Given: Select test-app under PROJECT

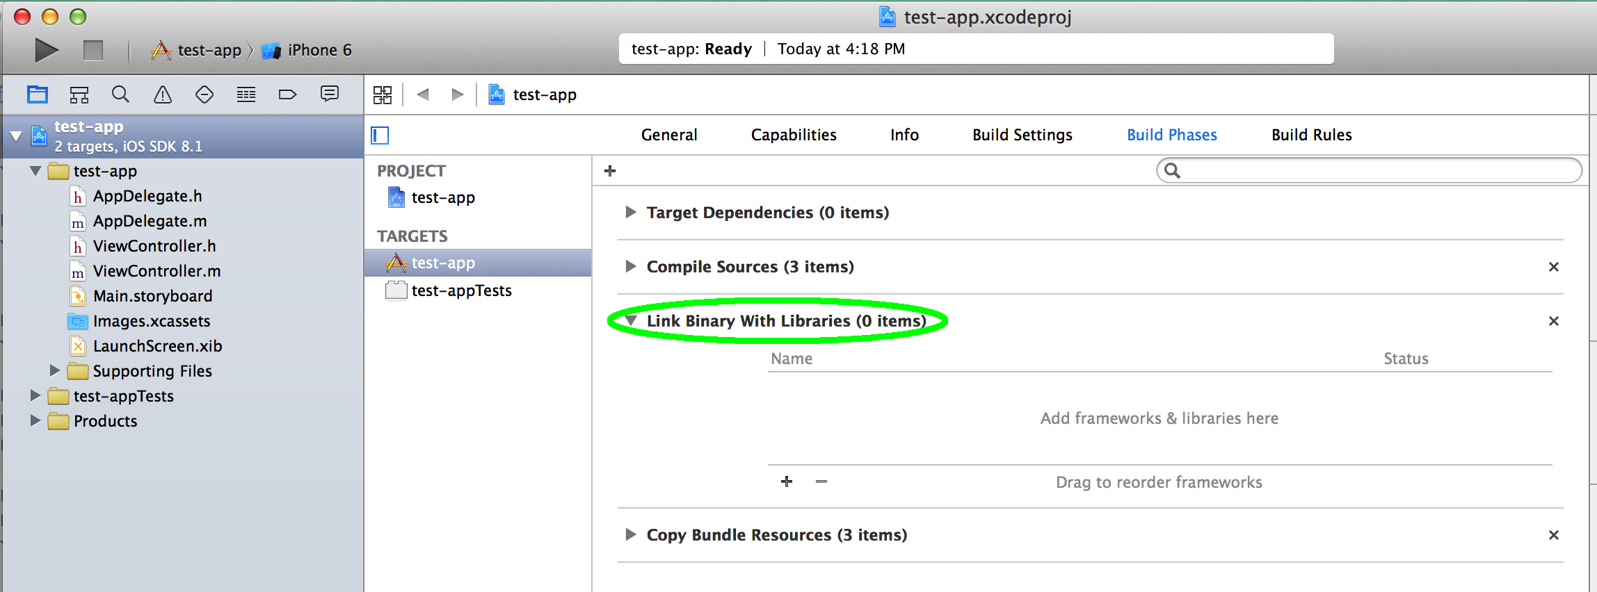Looking at the screenshot, I should pyautogui.click(x=431, y=197).
